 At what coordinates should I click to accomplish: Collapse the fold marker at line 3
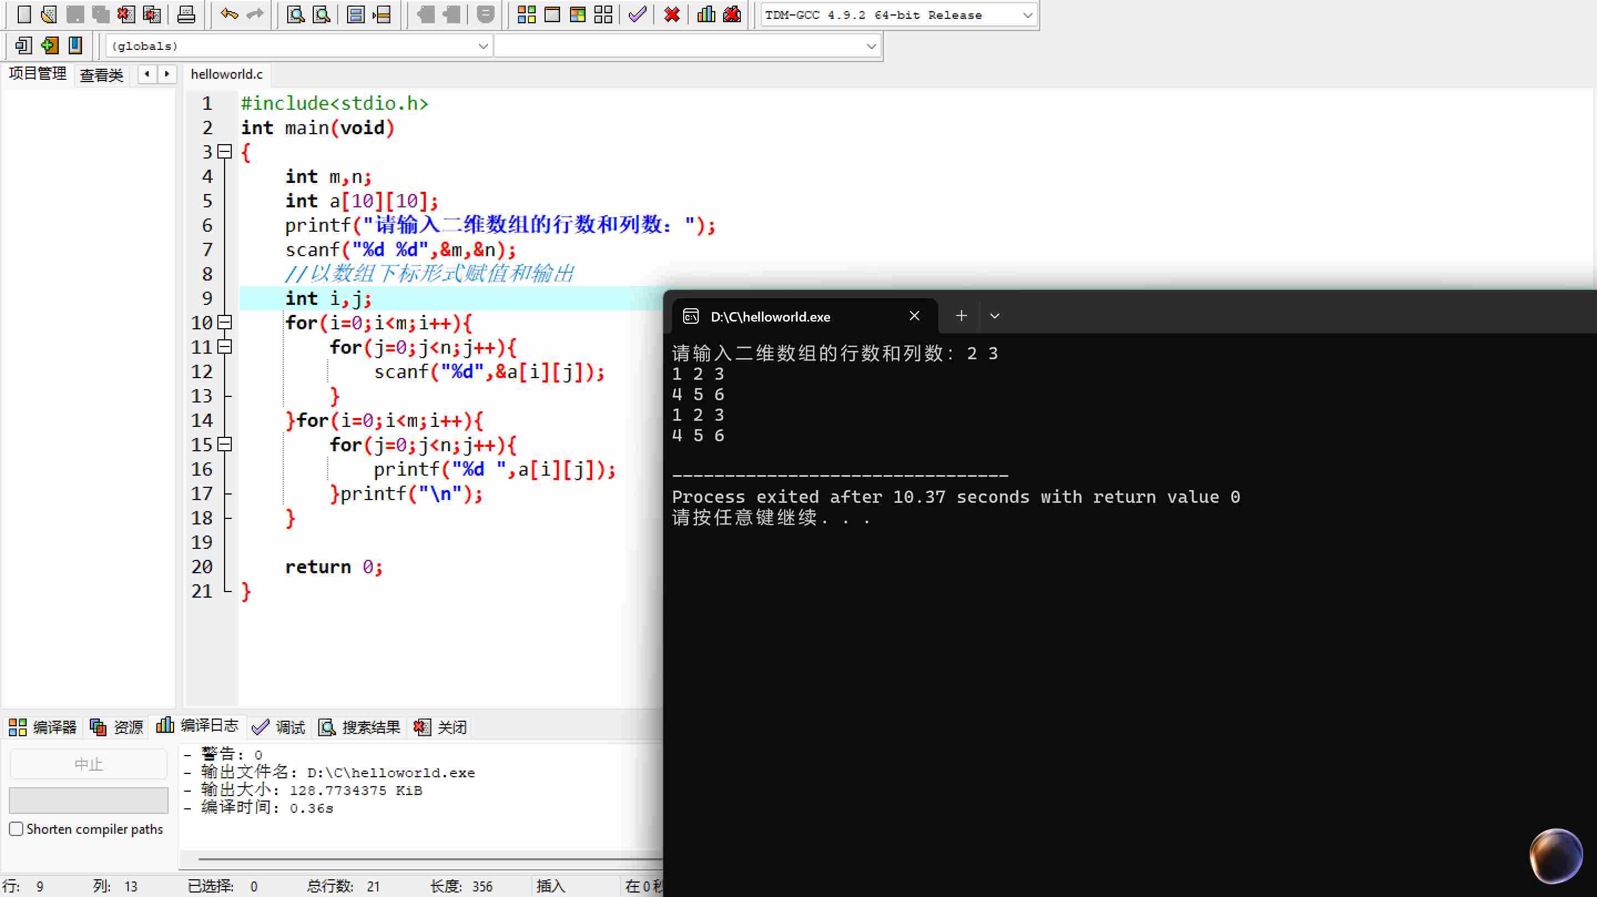coord(225,151)
